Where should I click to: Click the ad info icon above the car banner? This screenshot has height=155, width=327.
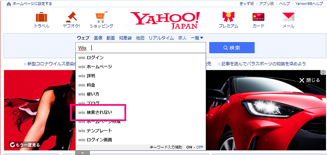click(323, 72)
